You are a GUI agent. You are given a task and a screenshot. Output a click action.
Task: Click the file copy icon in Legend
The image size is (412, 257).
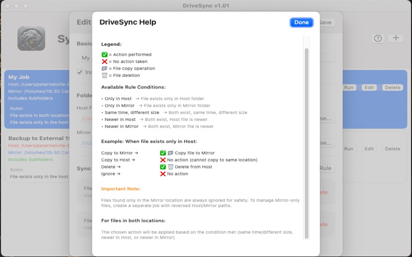[105, 68]
